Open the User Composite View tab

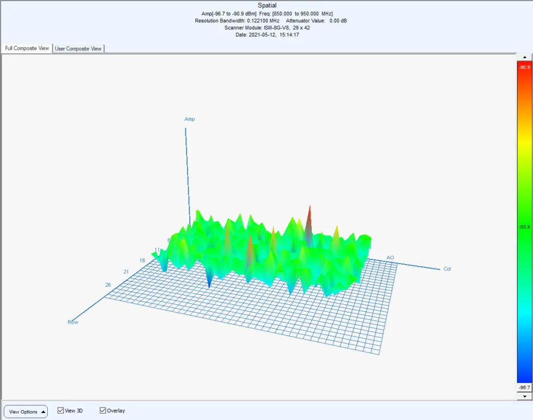coord(78,48)
